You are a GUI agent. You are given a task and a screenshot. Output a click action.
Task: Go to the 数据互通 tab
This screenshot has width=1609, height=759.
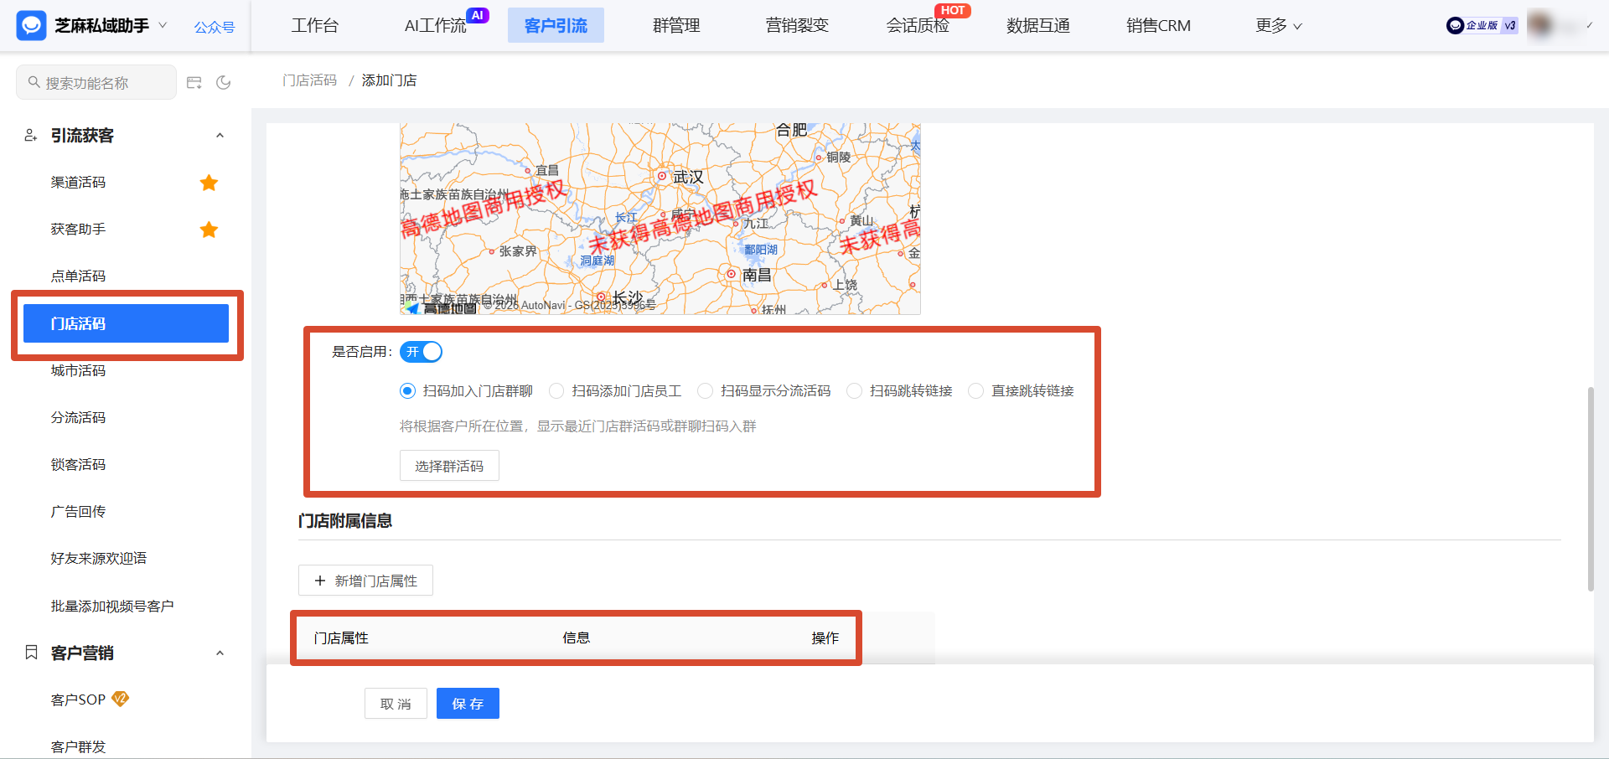1038,25
